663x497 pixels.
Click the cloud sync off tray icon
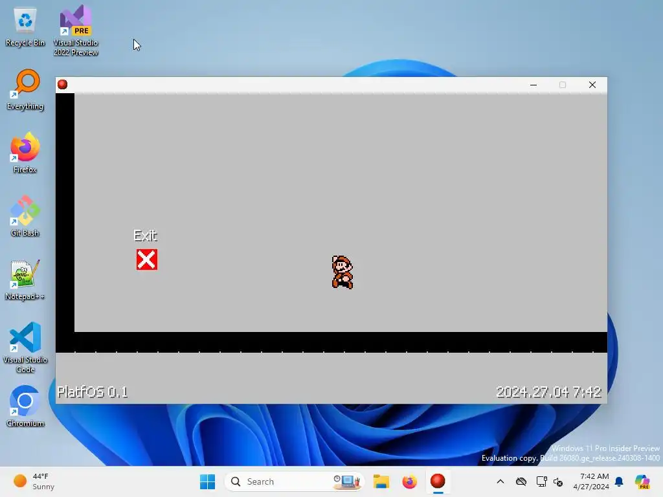(521, 481)
